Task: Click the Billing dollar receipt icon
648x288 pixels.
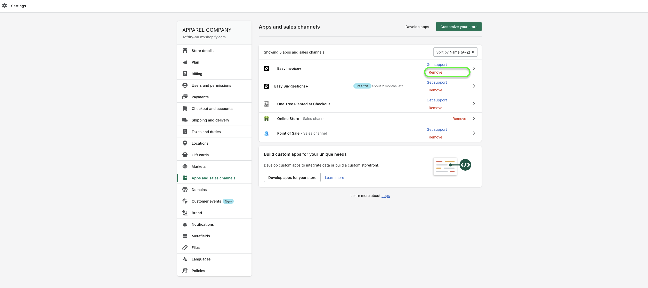Action: click(185, 74)
